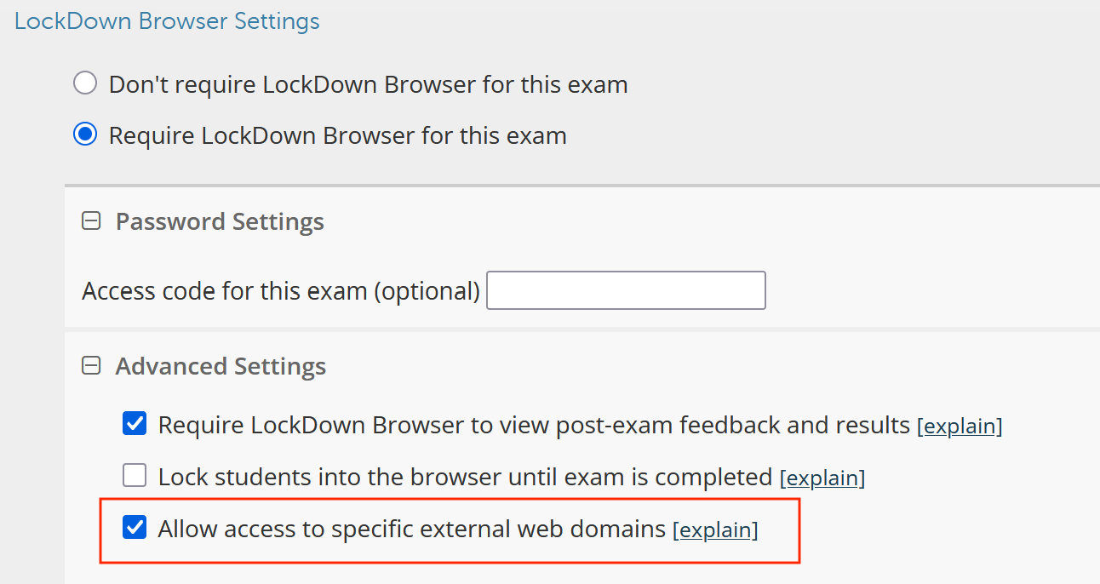
Task: Open the explain link for post-exam feedback setting
Action: [x=960, y=426]
